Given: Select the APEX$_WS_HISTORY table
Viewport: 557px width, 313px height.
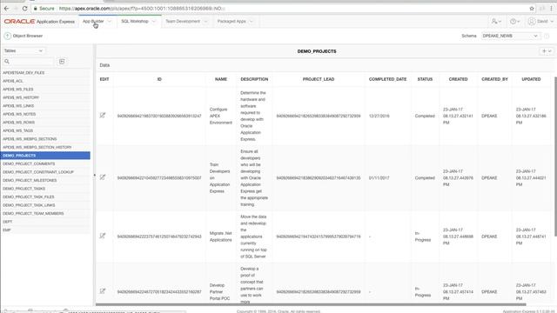Looking at the screenshot, I should [45, 97].
